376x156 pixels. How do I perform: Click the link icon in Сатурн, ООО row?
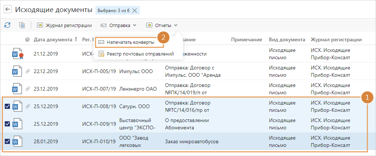(x=27, y=106)
